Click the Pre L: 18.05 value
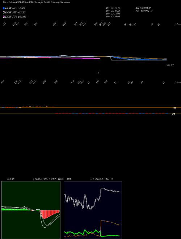 pyautogui.click(x=113, y=14)
